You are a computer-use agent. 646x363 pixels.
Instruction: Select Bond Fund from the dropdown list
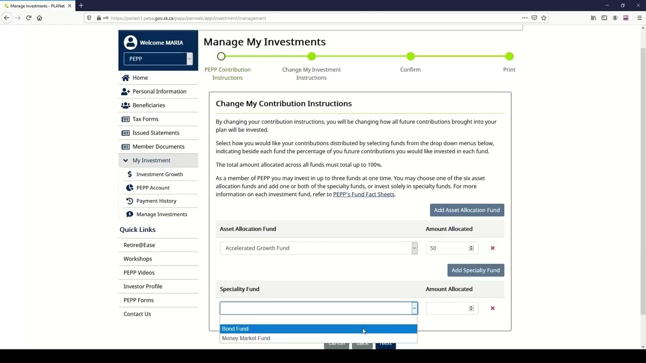pyautogui.click(x=318, y=329)
